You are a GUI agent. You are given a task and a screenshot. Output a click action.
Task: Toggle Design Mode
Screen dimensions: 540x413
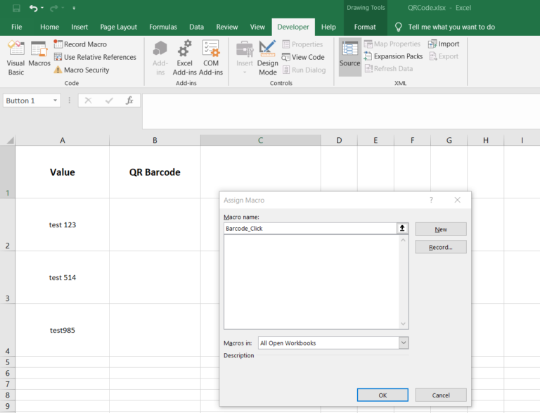click(267, 58)
